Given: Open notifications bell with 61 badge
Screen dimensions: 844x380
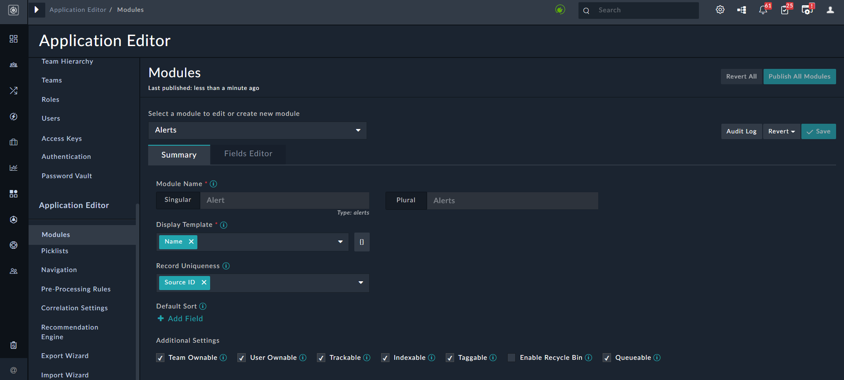Looking at the screenshot, I should [x=764, y=10].
